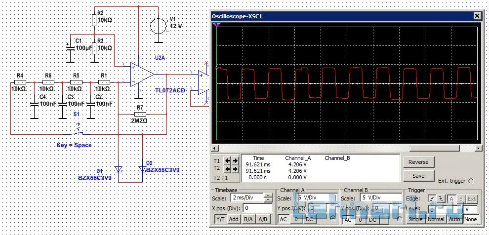489x235 pixels.
Task: Select zener diode D2 symbol
Action: (x=143, y=169)
